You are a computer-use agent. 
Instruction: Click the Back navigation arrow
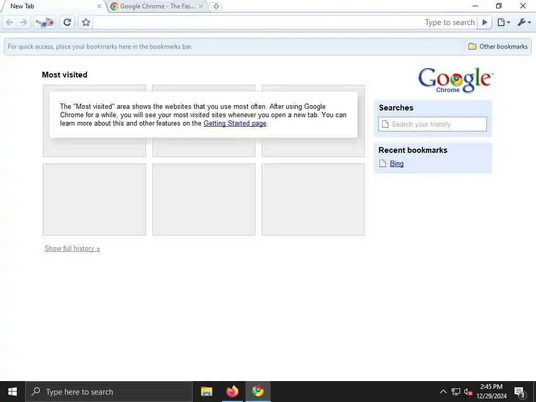click(9, 23)
